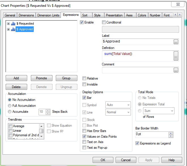Decrease Steps Back spinner value
Viewport: 187px width, 166px height.
pos(48,113)
